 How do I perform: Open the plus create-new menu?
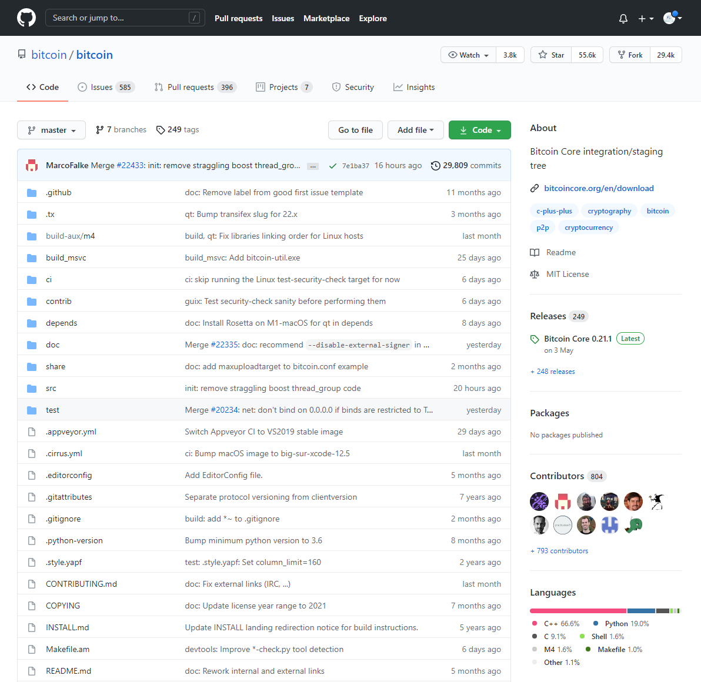tap(646, 18)
